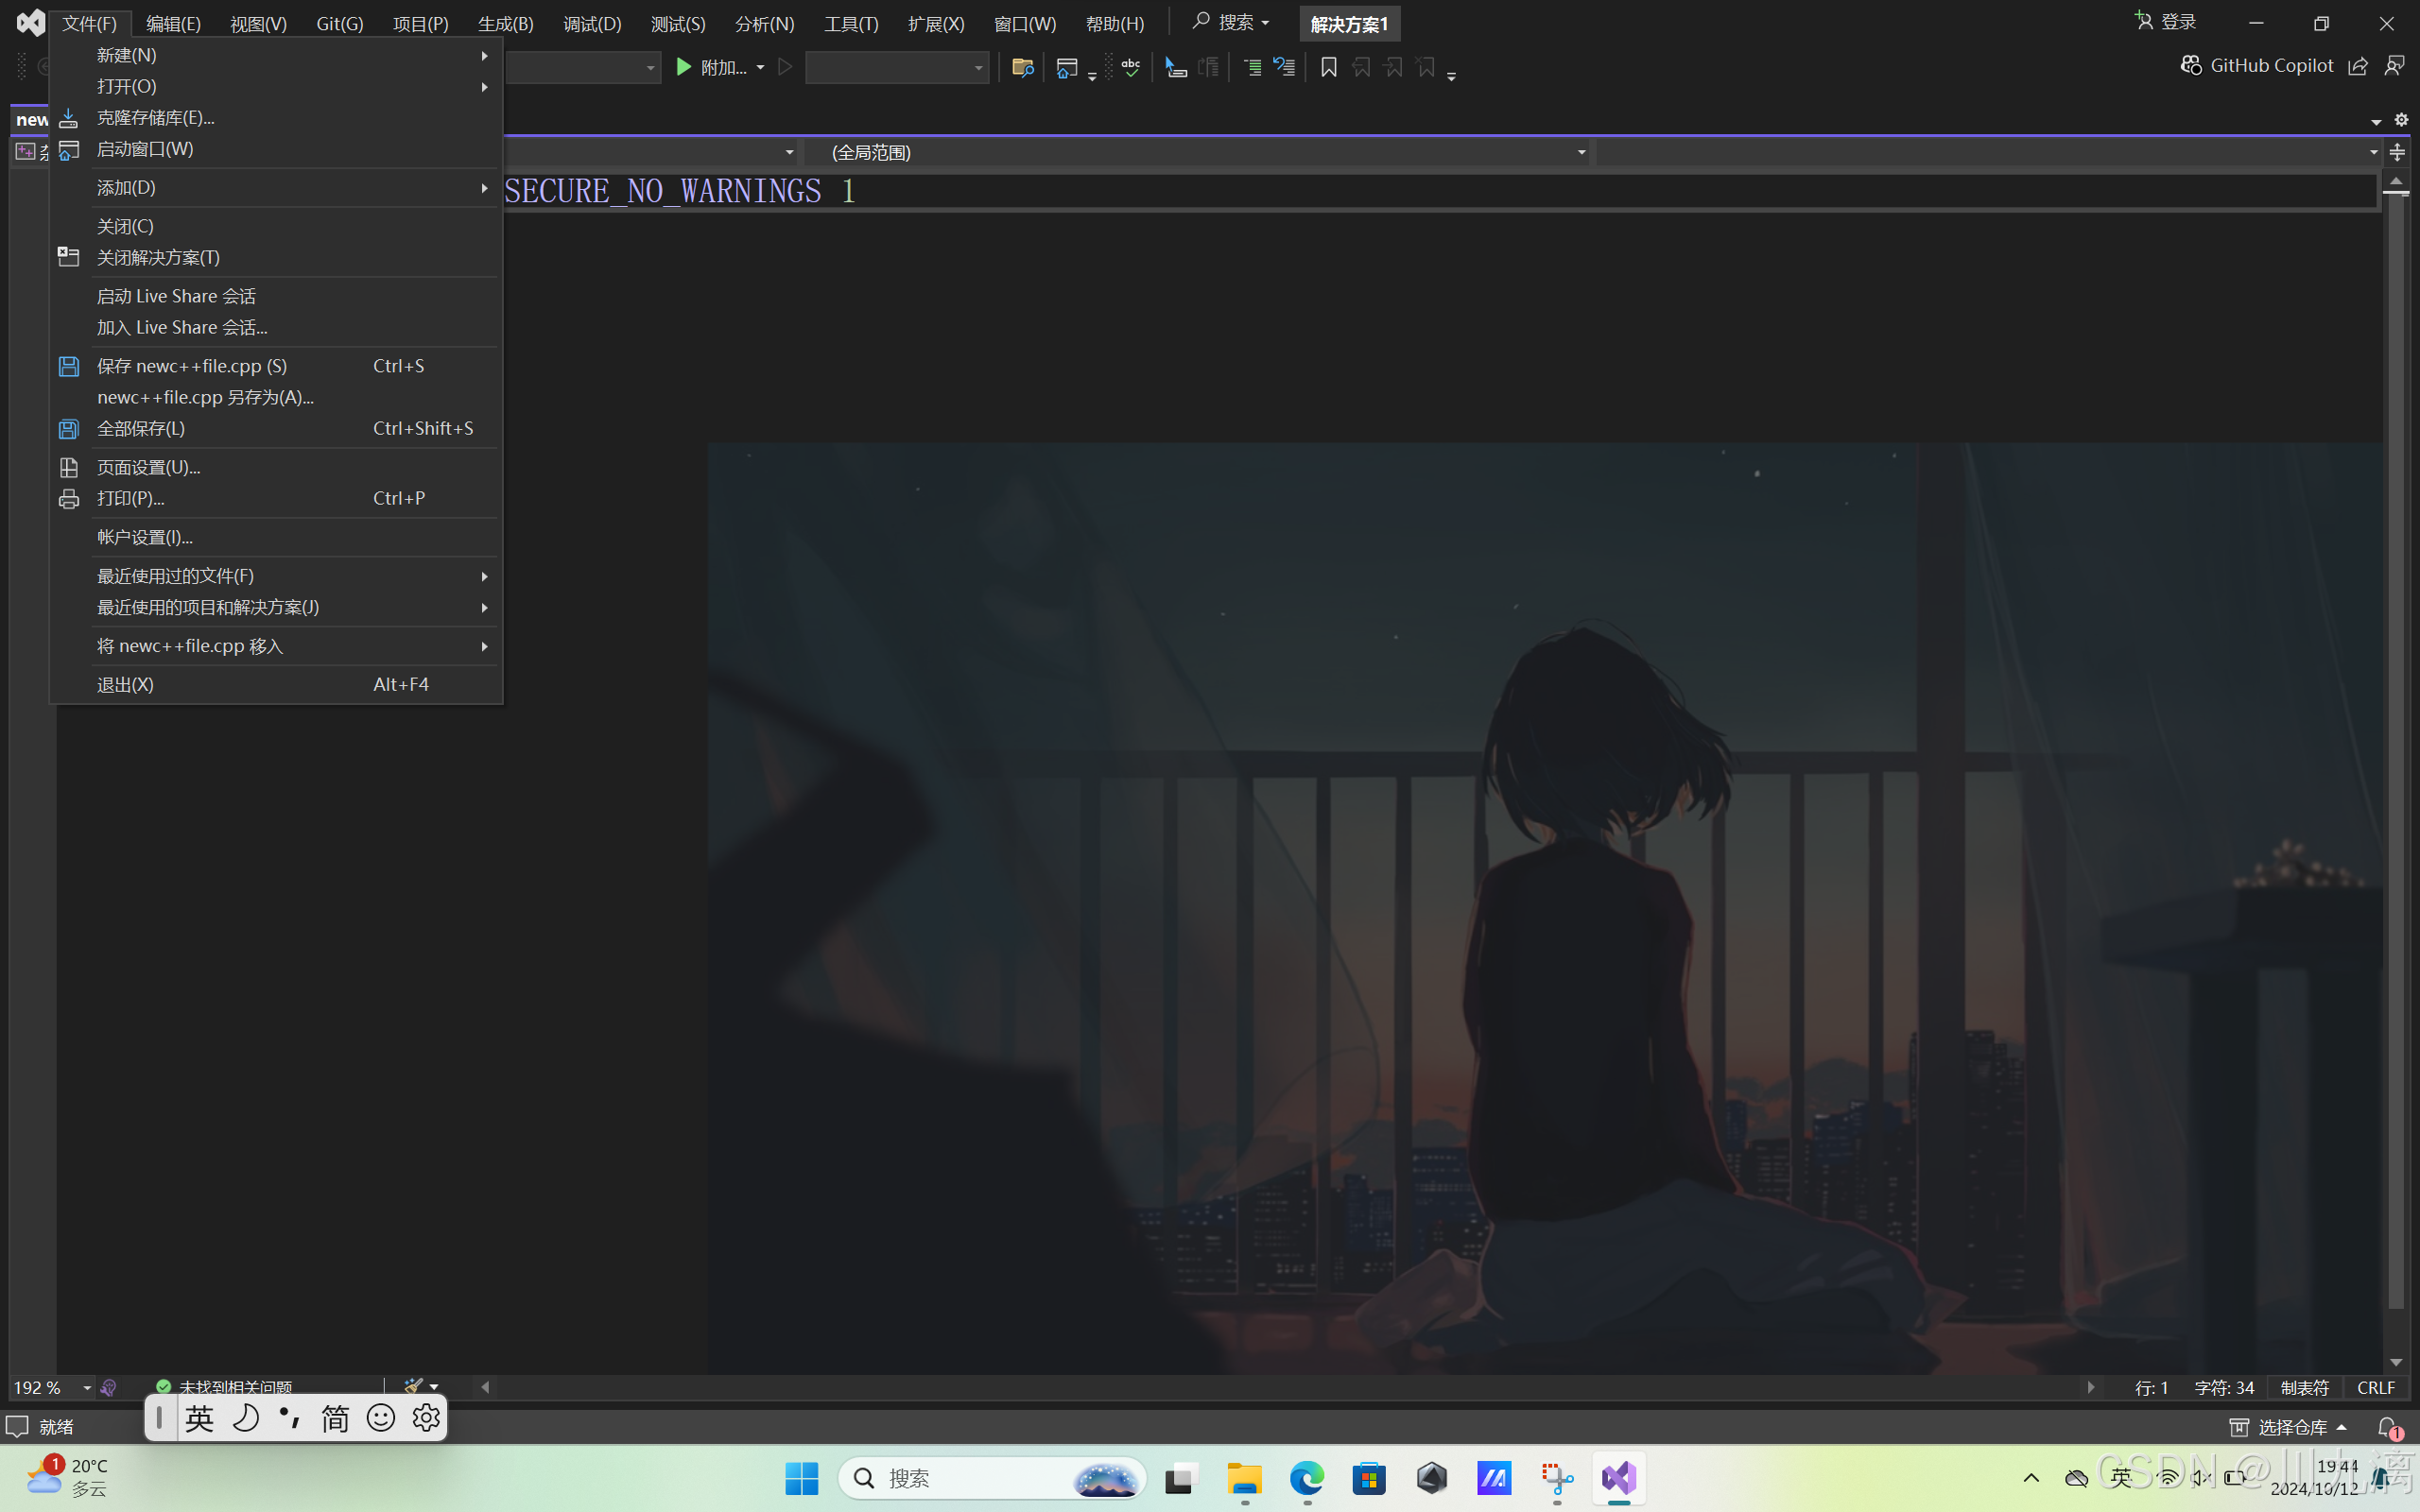Image resolution: width=2420 pixels, height=1512 pixels.
Task: Open the Debug menu
Action: pyautogui.click(x=592, y=23)
